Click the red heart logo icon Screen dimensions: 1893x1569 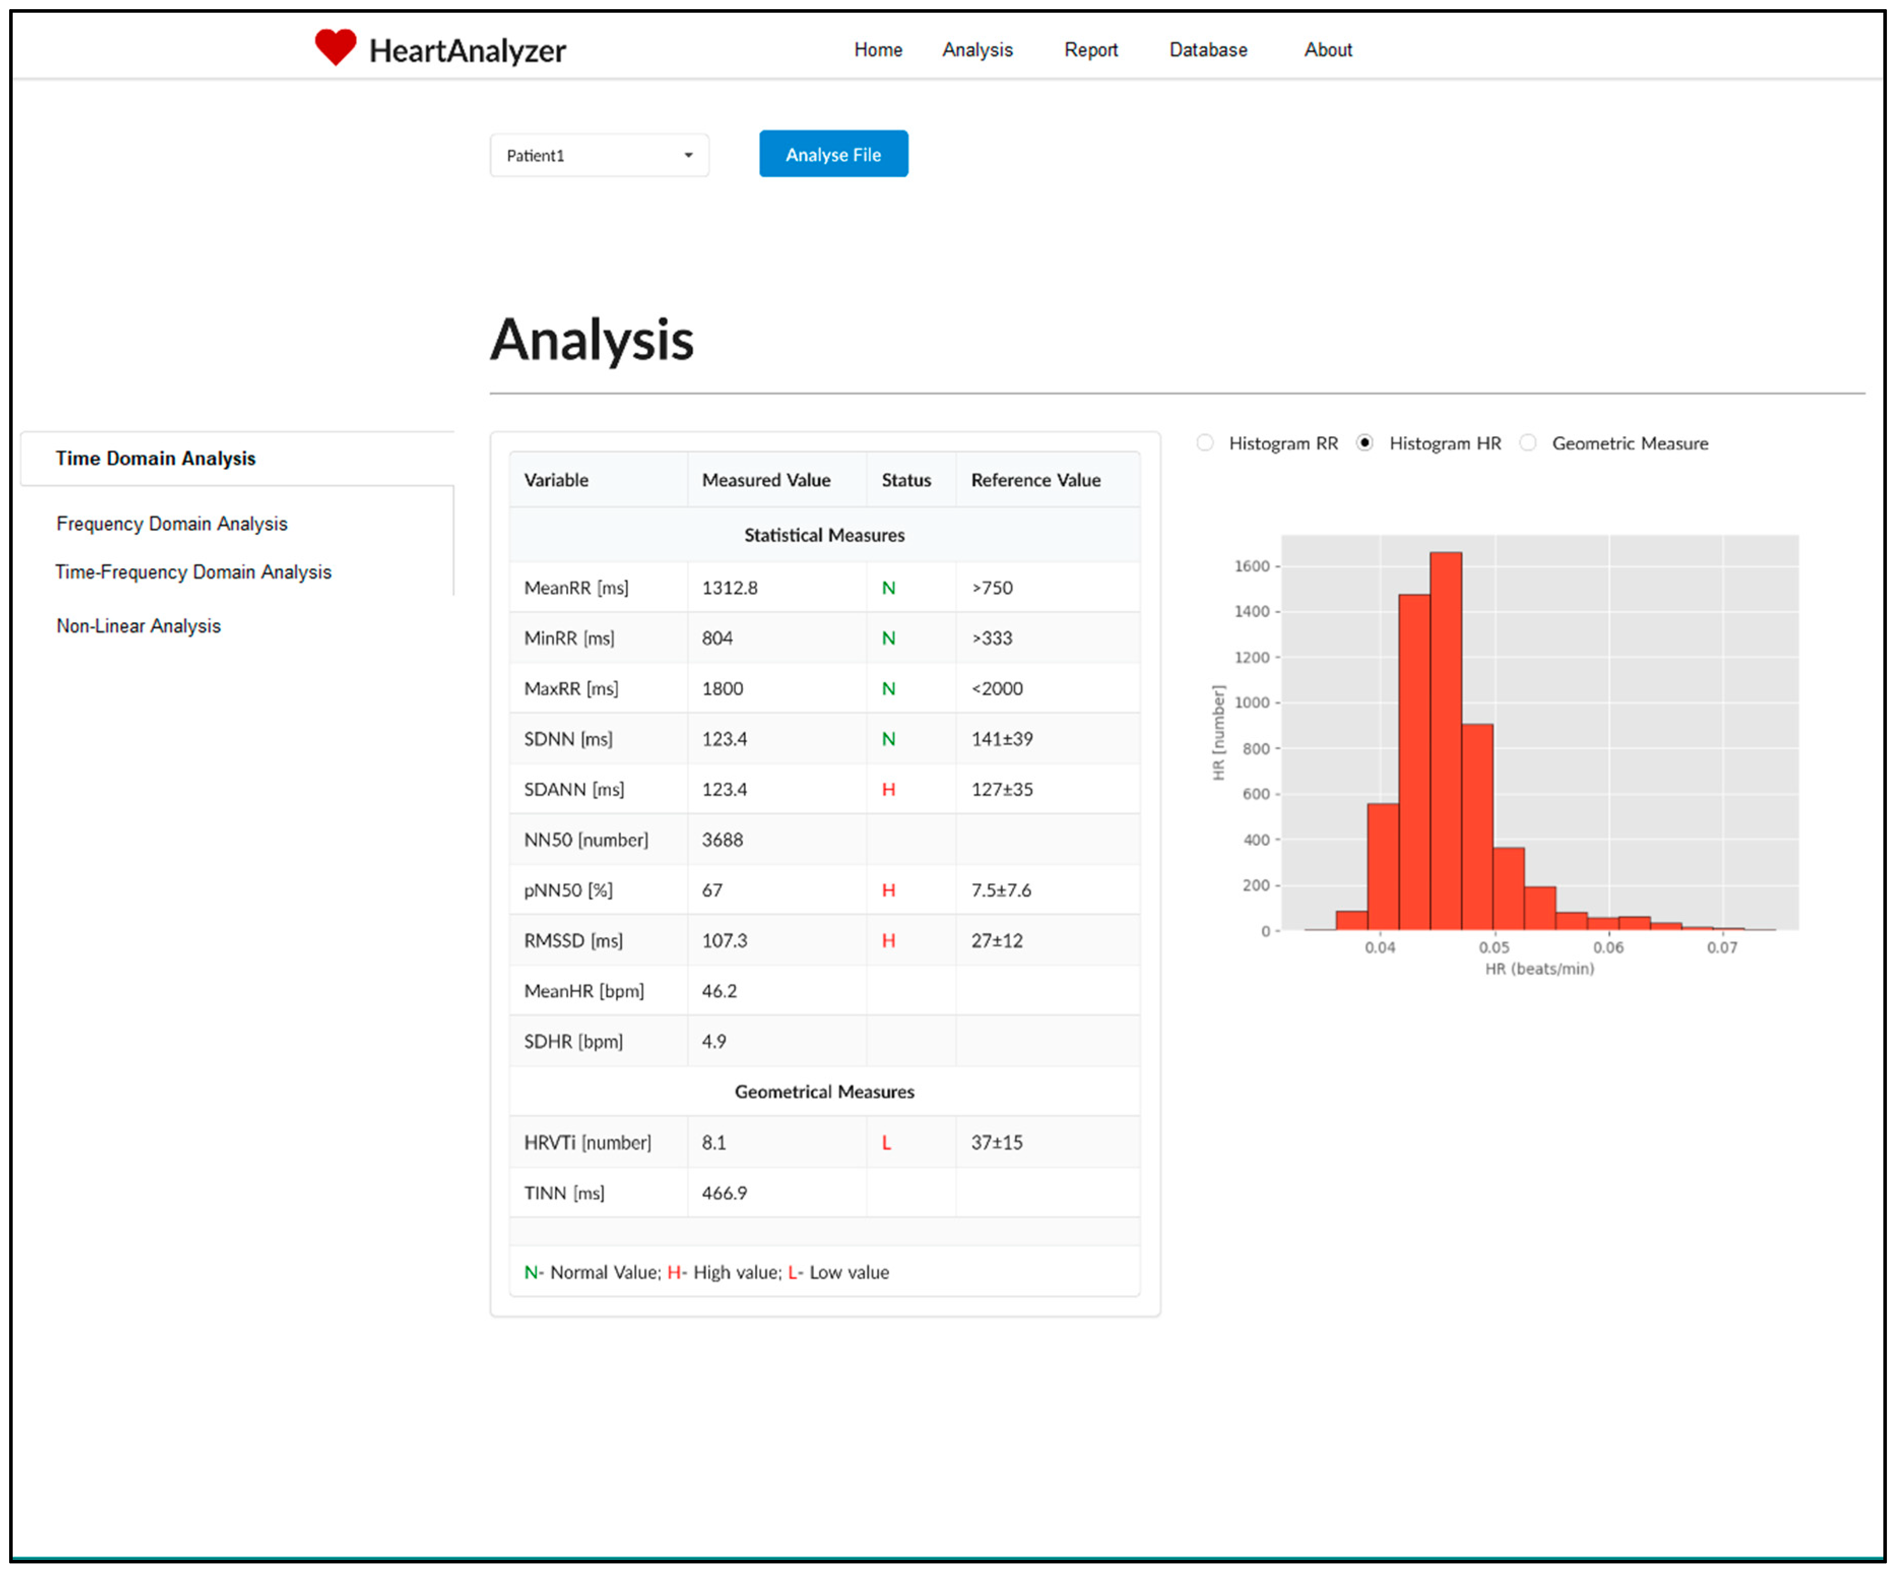(x=335, y=47)
